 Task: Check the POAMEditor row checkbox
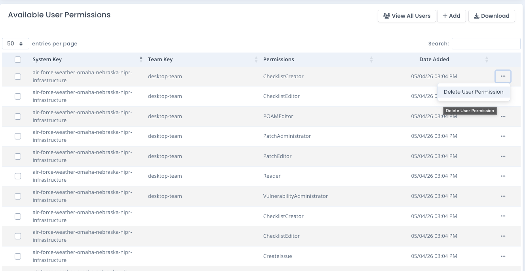point(18,117)
